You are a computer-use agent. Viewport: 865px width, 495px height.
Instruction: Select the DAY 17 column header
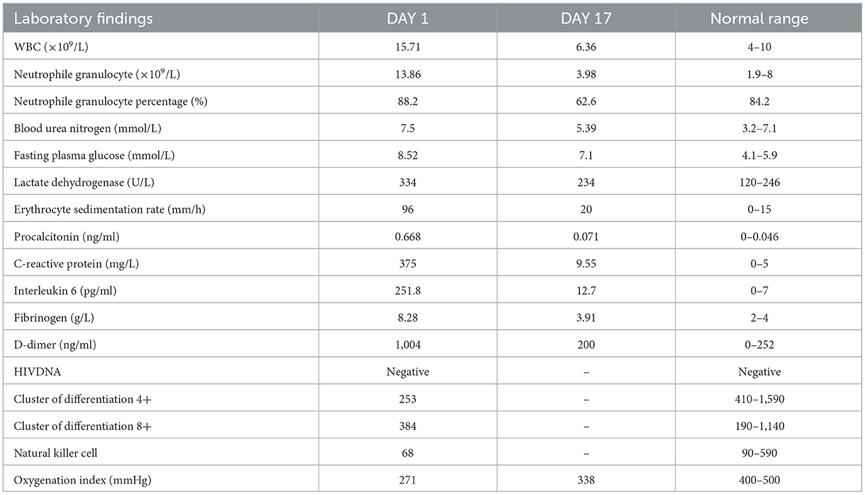coord(586,19)
